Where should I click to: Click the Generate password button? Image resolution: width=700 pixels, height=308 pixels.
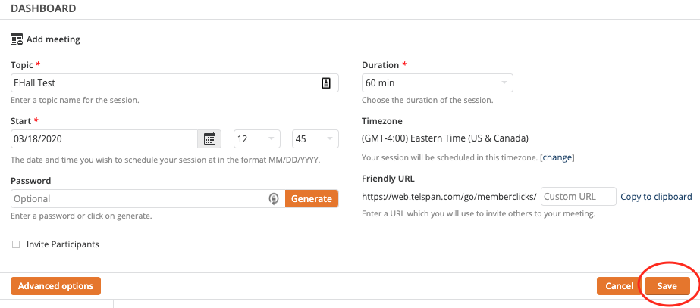pyautogui.click(x=312, y=199)
